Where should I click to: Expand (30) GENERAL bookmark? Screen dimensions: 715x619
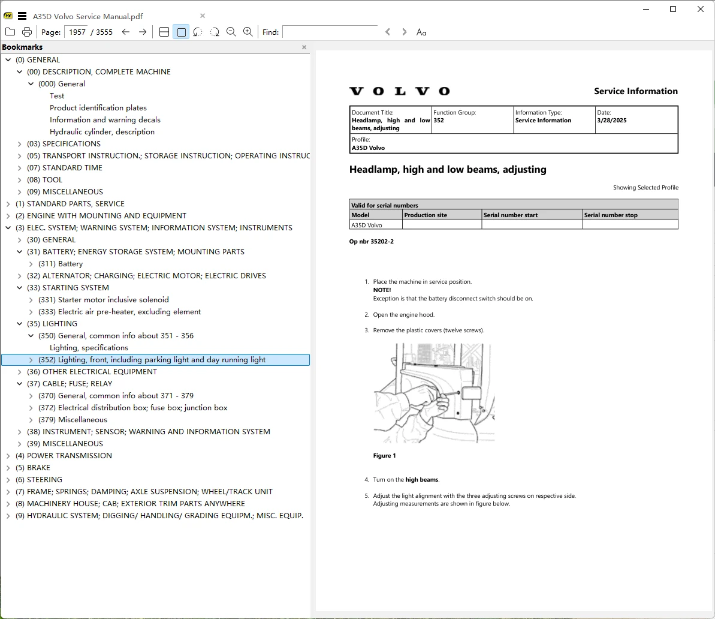[20, 240]
